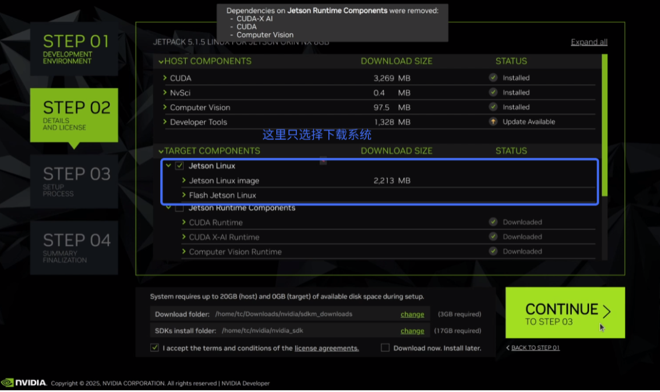Change the SDKs install folder
Screen dimensions: 660x392
coord(412,331)
